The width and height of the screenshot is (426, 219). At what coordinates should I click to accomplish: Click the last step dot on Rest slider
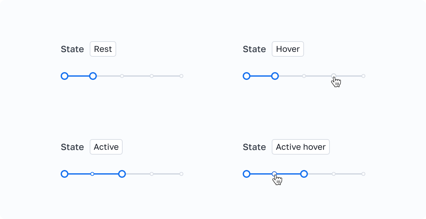point(181,76)
